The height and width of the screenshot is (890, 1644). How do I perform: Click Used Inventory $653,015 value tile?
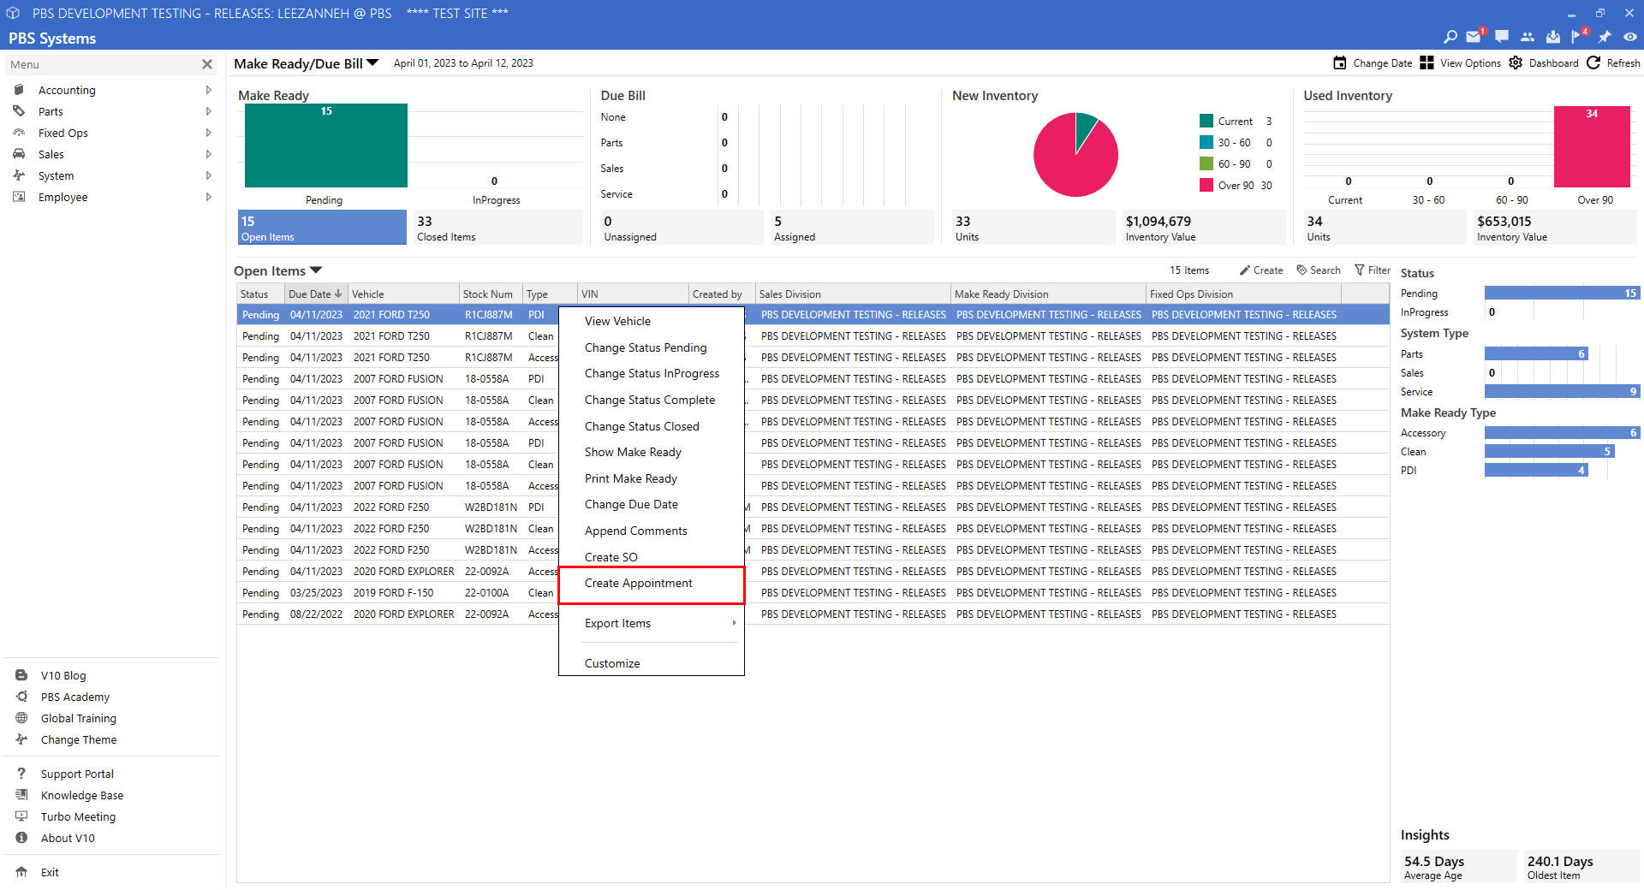coord(1555,228)
